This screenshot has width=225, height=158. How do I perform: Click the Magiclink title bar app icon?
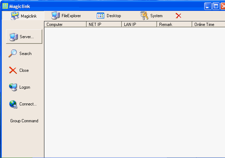[5, 6]
